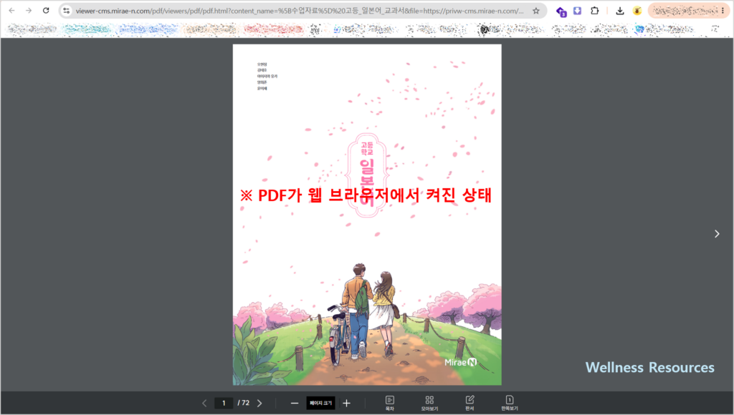The height and width of the screenshot is (415, 734).
Task: Click the blue download-arrow extension icon
Action: (x=578, y=10)
